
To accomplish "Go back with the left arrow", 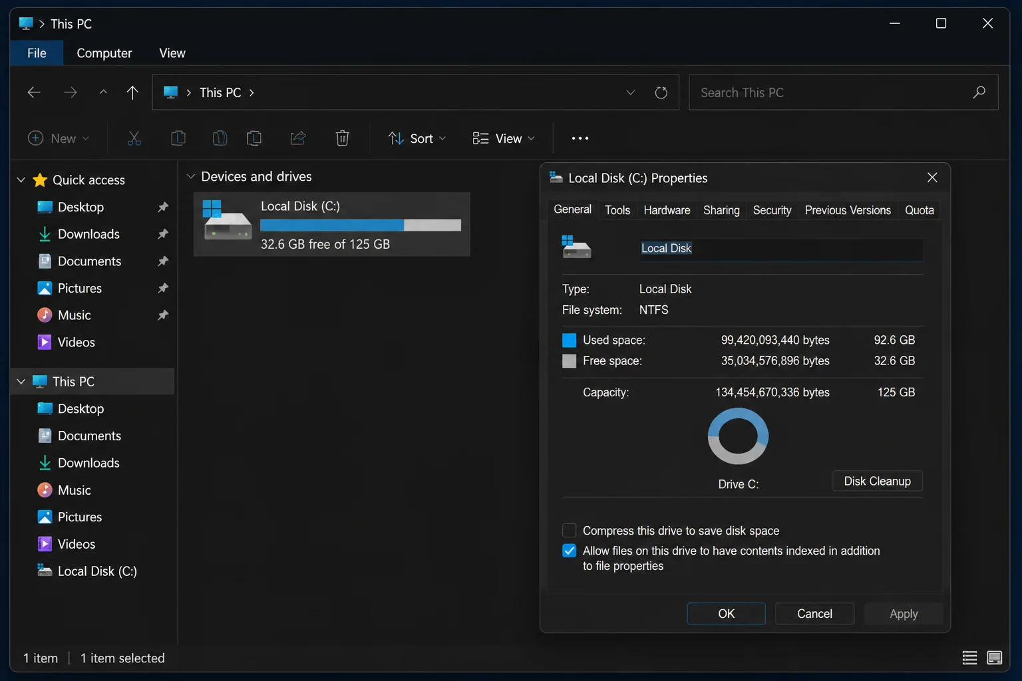I will (x=34, y=92).
